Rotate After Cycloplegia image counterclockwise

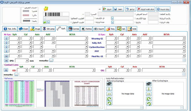pyautogui.click(x=149, y=104)
